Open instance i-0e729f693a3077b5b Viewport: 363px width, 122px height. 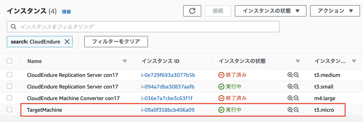pyautogui.click(x=168, y=75)
